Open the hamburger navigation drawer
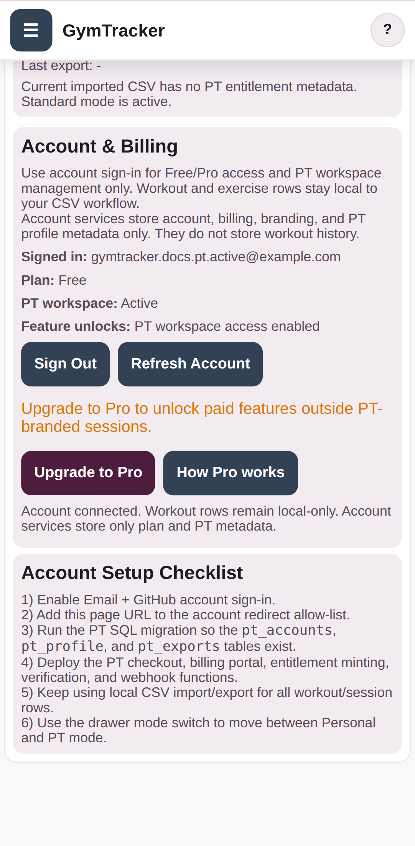Viewport: 415px width, 846px height. click(x=31, y=30)
